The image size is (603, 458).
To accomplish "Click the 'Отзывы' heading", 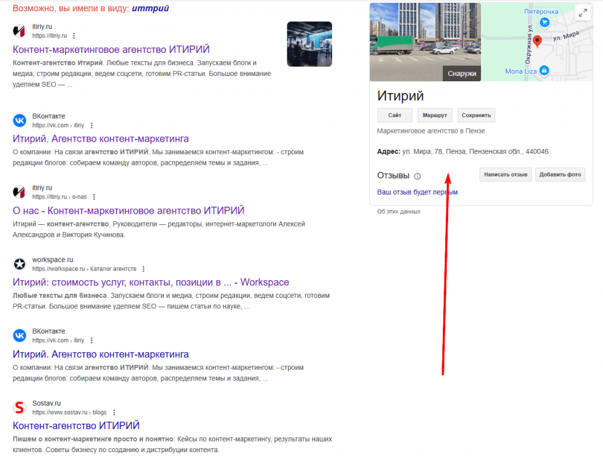I will pyautogui.click(x=393, y=176).
